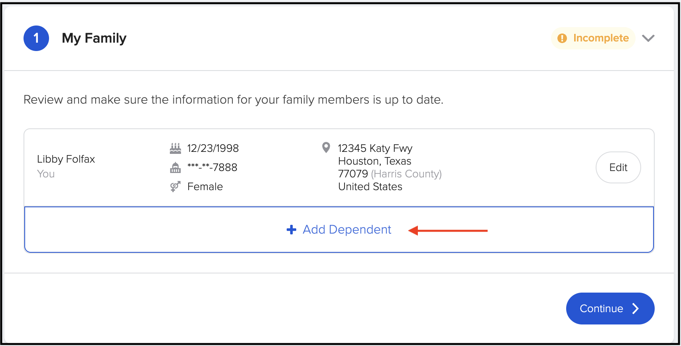Image resolution: width=681 pixels, height=346 pixels.
Task: Select the blue step 1 circle
Action: point(36,38)
